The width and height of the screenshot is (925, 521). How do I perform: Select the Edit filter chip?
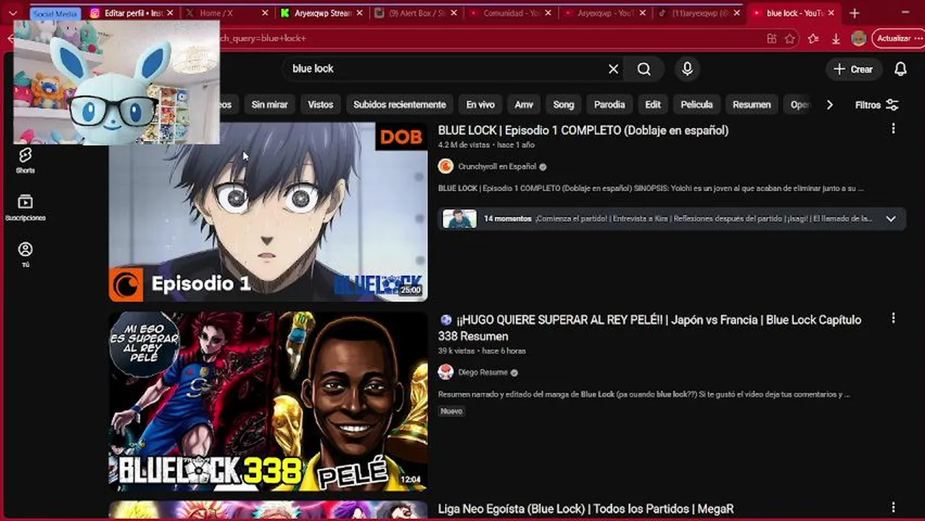[x=653, y=105]
